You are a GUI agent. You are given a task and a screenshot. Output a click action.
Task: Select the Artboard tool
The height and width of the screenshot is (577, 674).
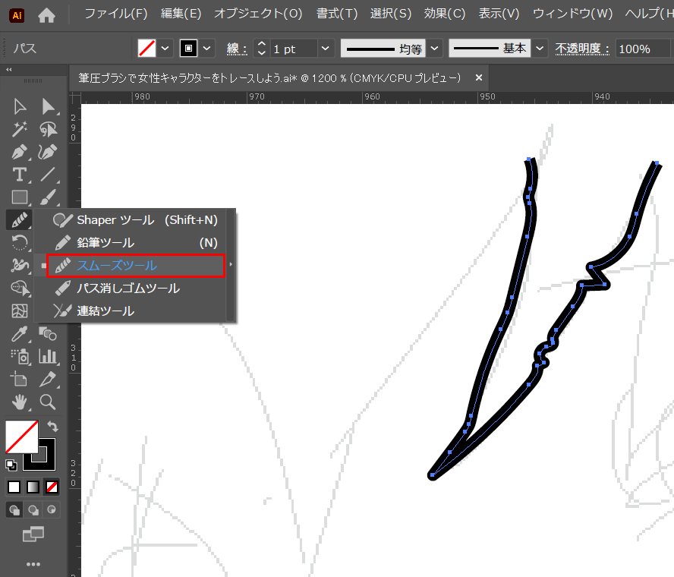(x=19, y=379)
